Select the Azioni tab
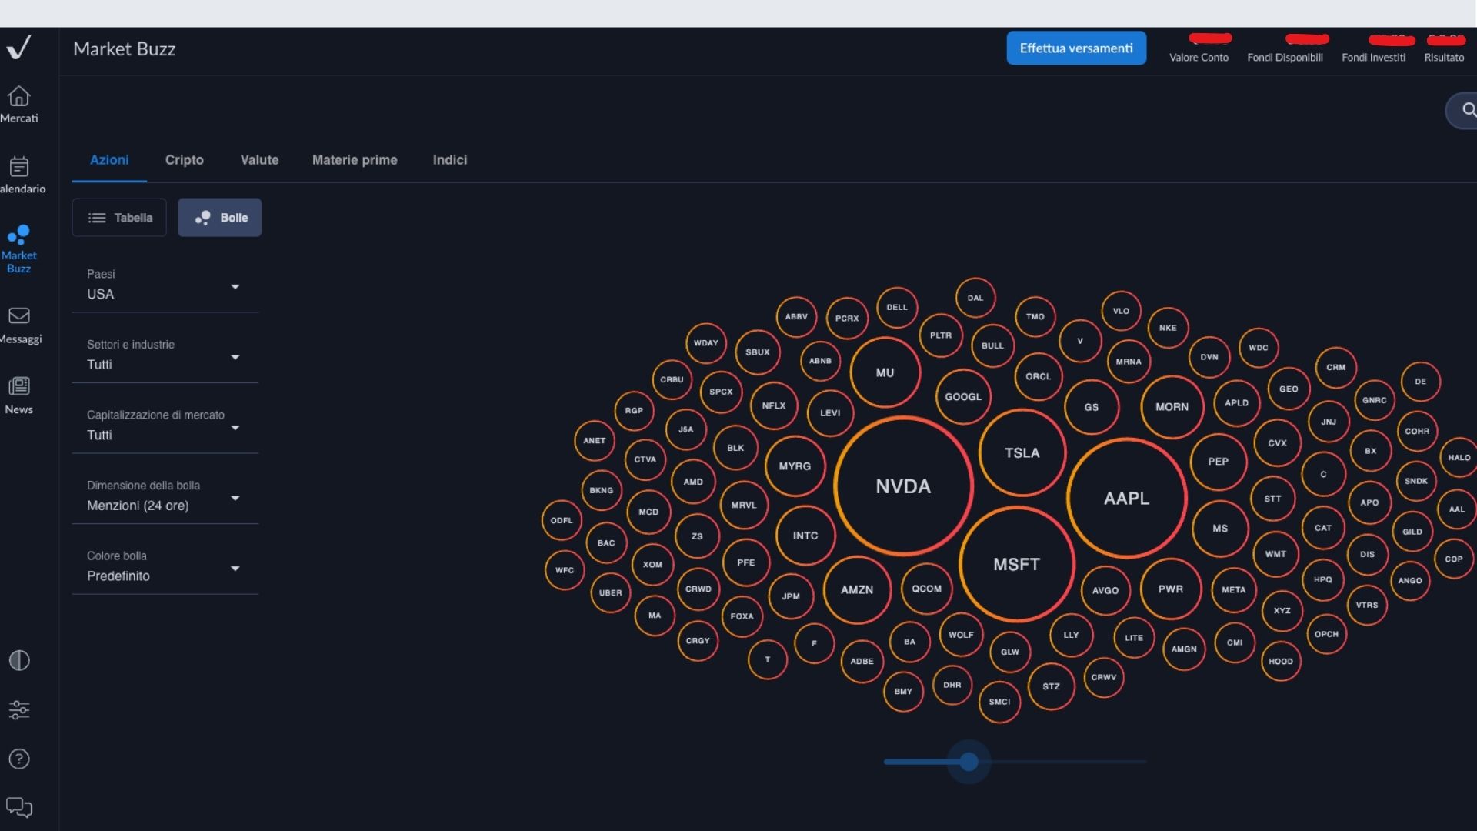Screen dimensions: 1477x831 [109, 160]
